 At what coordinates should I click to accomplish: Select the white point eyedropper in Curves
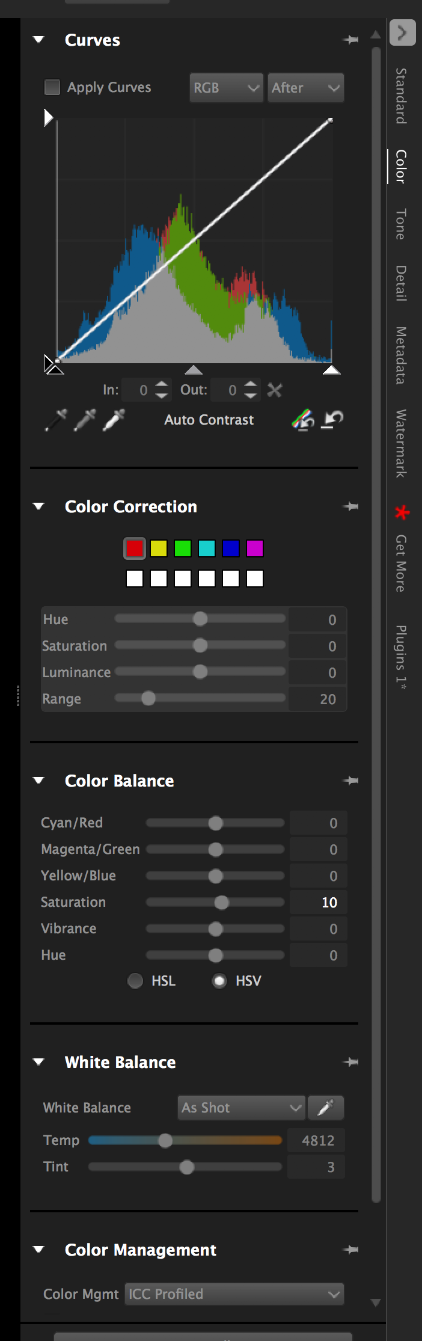tap(114, 420)
